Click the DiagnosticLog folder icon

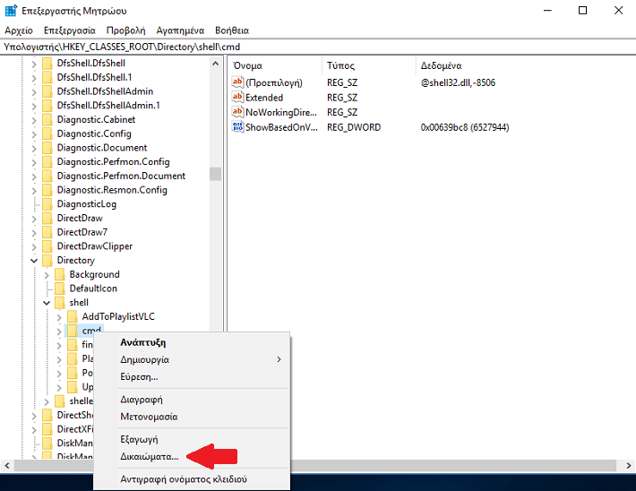(x=47, y=204)
